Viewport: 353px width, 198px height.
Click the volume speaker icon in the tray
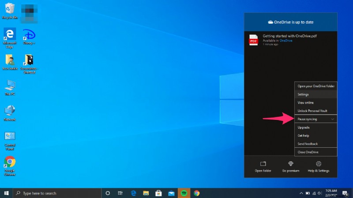tap(319, 193)
